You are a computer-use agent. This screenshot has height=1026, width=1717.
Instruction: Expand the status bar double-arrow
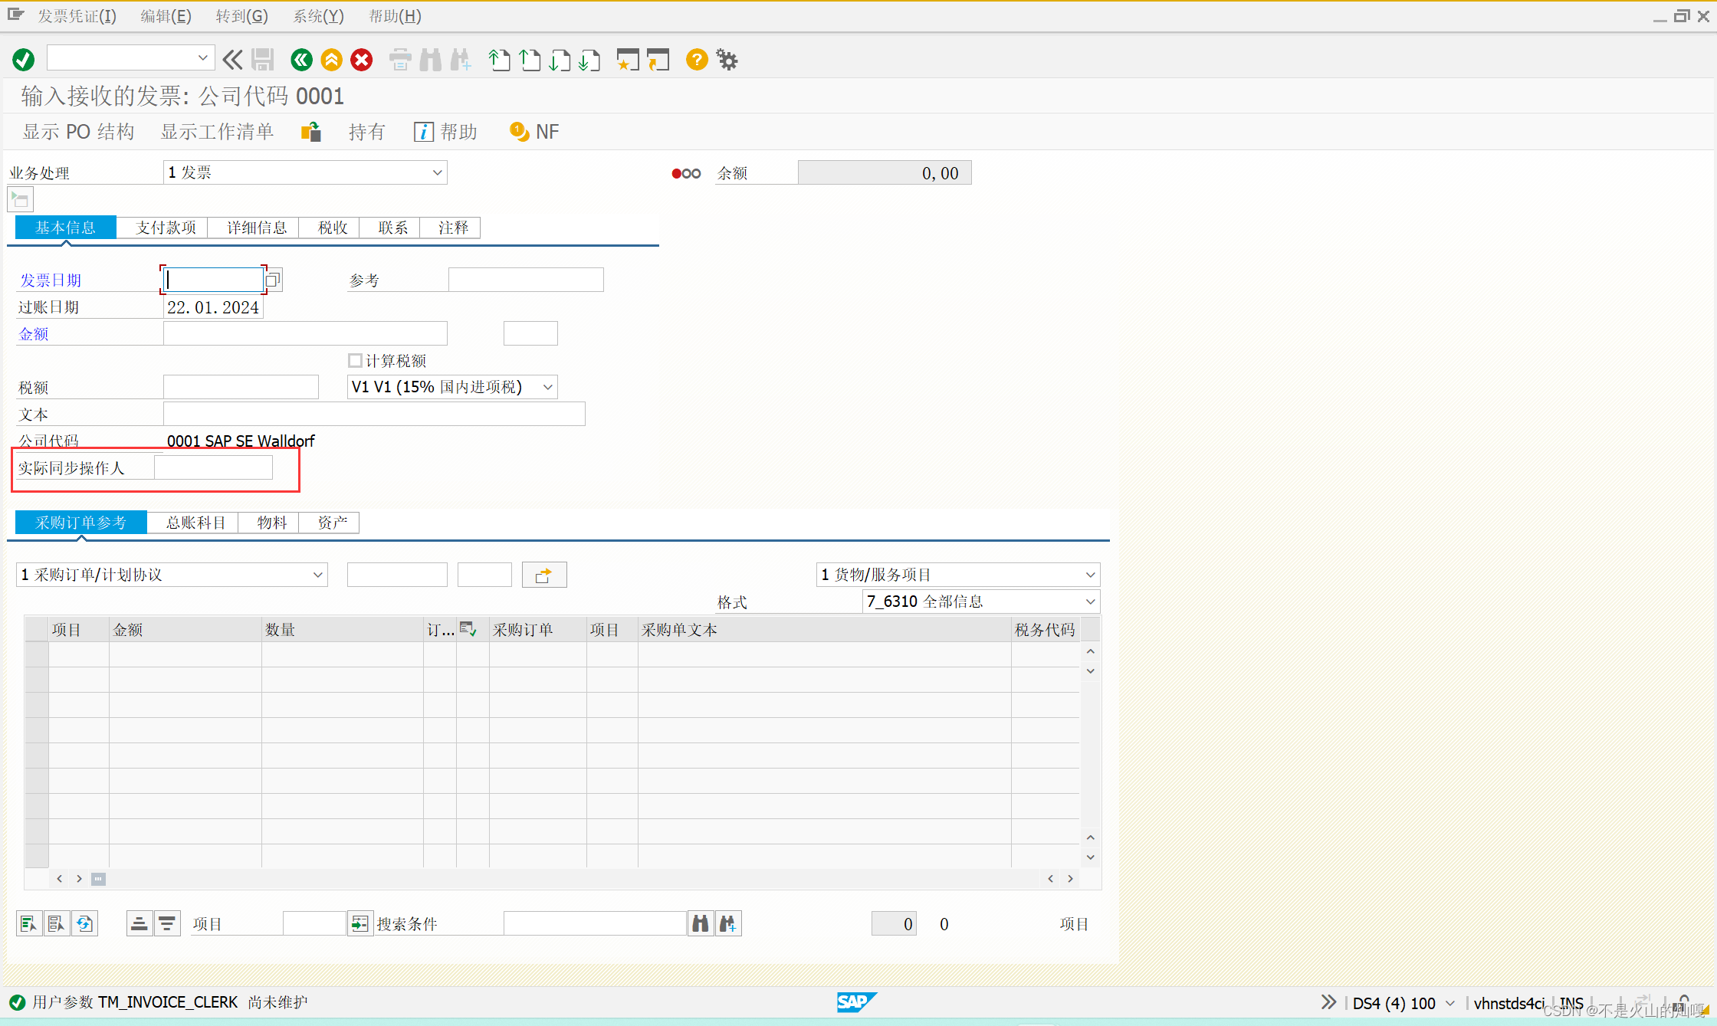(x=1328, y=1002)
